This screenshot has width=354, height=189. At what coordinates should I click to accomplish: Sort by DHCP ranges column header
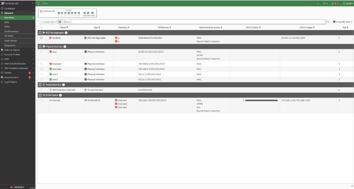pos(307,27)
